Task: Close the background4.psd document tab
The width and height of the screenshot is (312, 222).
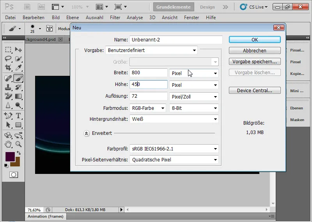Action: point(60,39)
